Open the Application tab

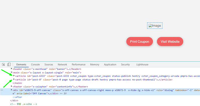pyautogui.click(x=110, y=65)
